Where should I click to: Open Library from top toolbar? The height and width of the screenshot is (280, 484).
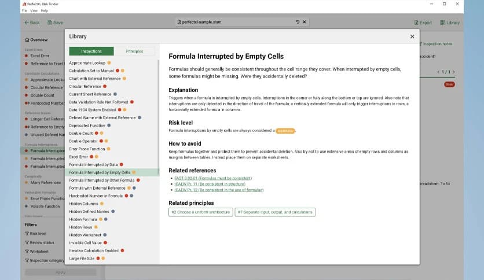[450, 23]
